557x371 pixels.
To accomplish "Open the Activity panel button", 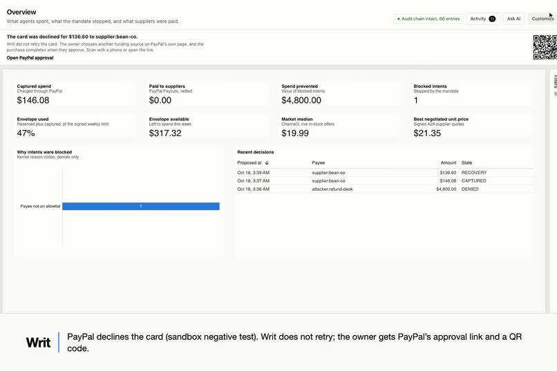I will (483, 19).
